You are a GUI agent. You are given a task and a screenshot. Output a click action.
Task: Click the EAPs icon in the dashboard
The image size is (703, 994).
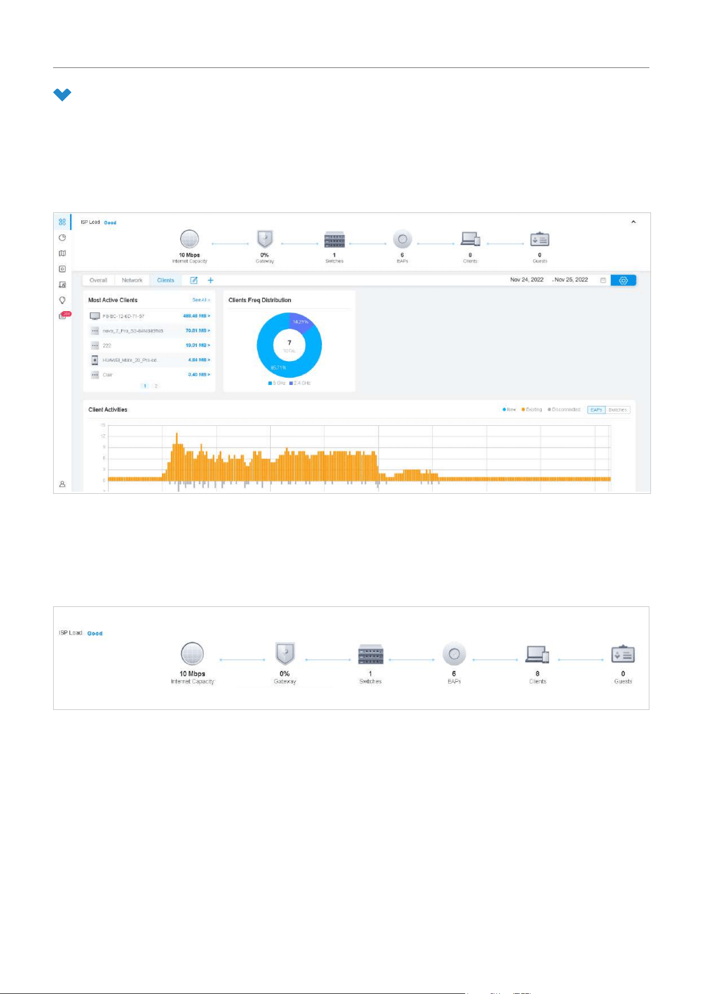point(402,239)
